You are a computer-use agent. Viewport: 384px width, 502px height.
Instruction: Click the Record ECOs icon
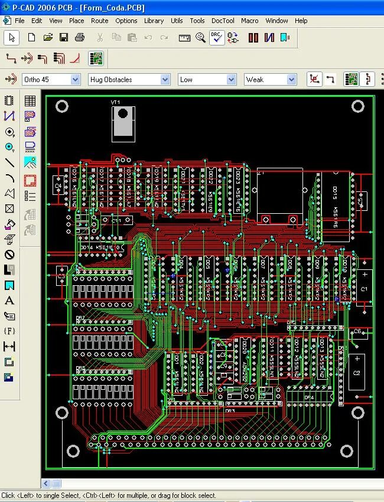(233, 38)
